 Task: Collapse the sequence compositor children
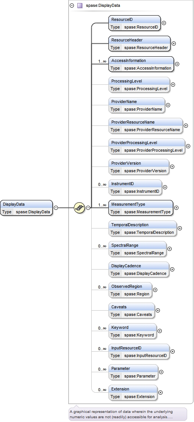[x=88, y=208]
